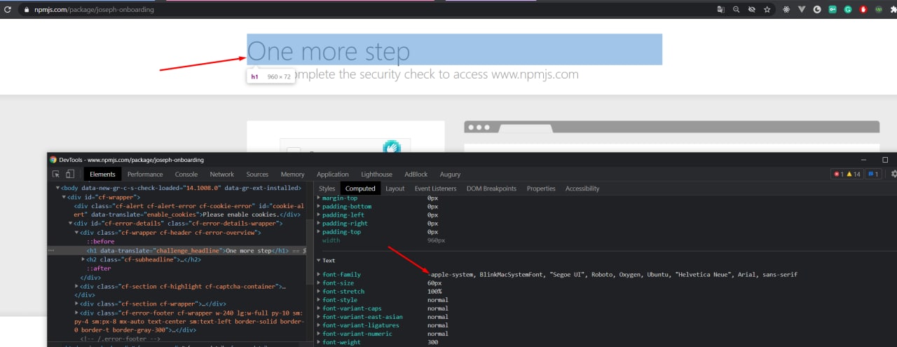Reload the page with the browser refresh icon
Viewport: 897px width, 347px height.
coord(8,10)
